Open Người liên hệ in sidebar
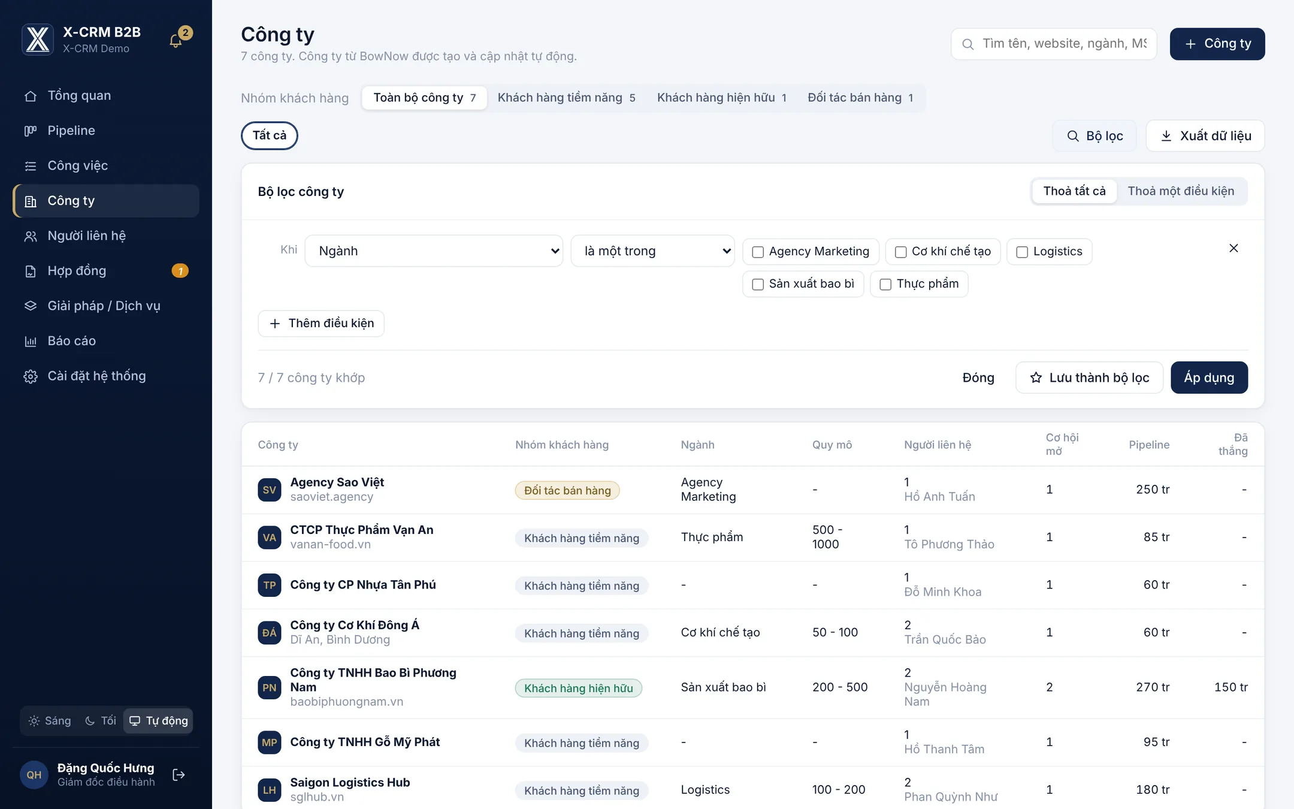 106,236
